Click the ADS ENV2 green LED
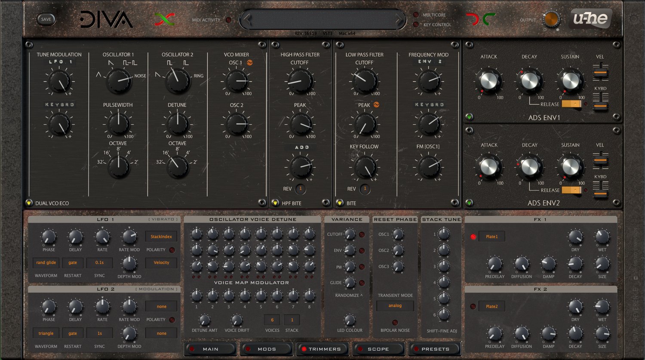Image resolution: width=645 pixels, height=360 pixels. coord(469,203)
